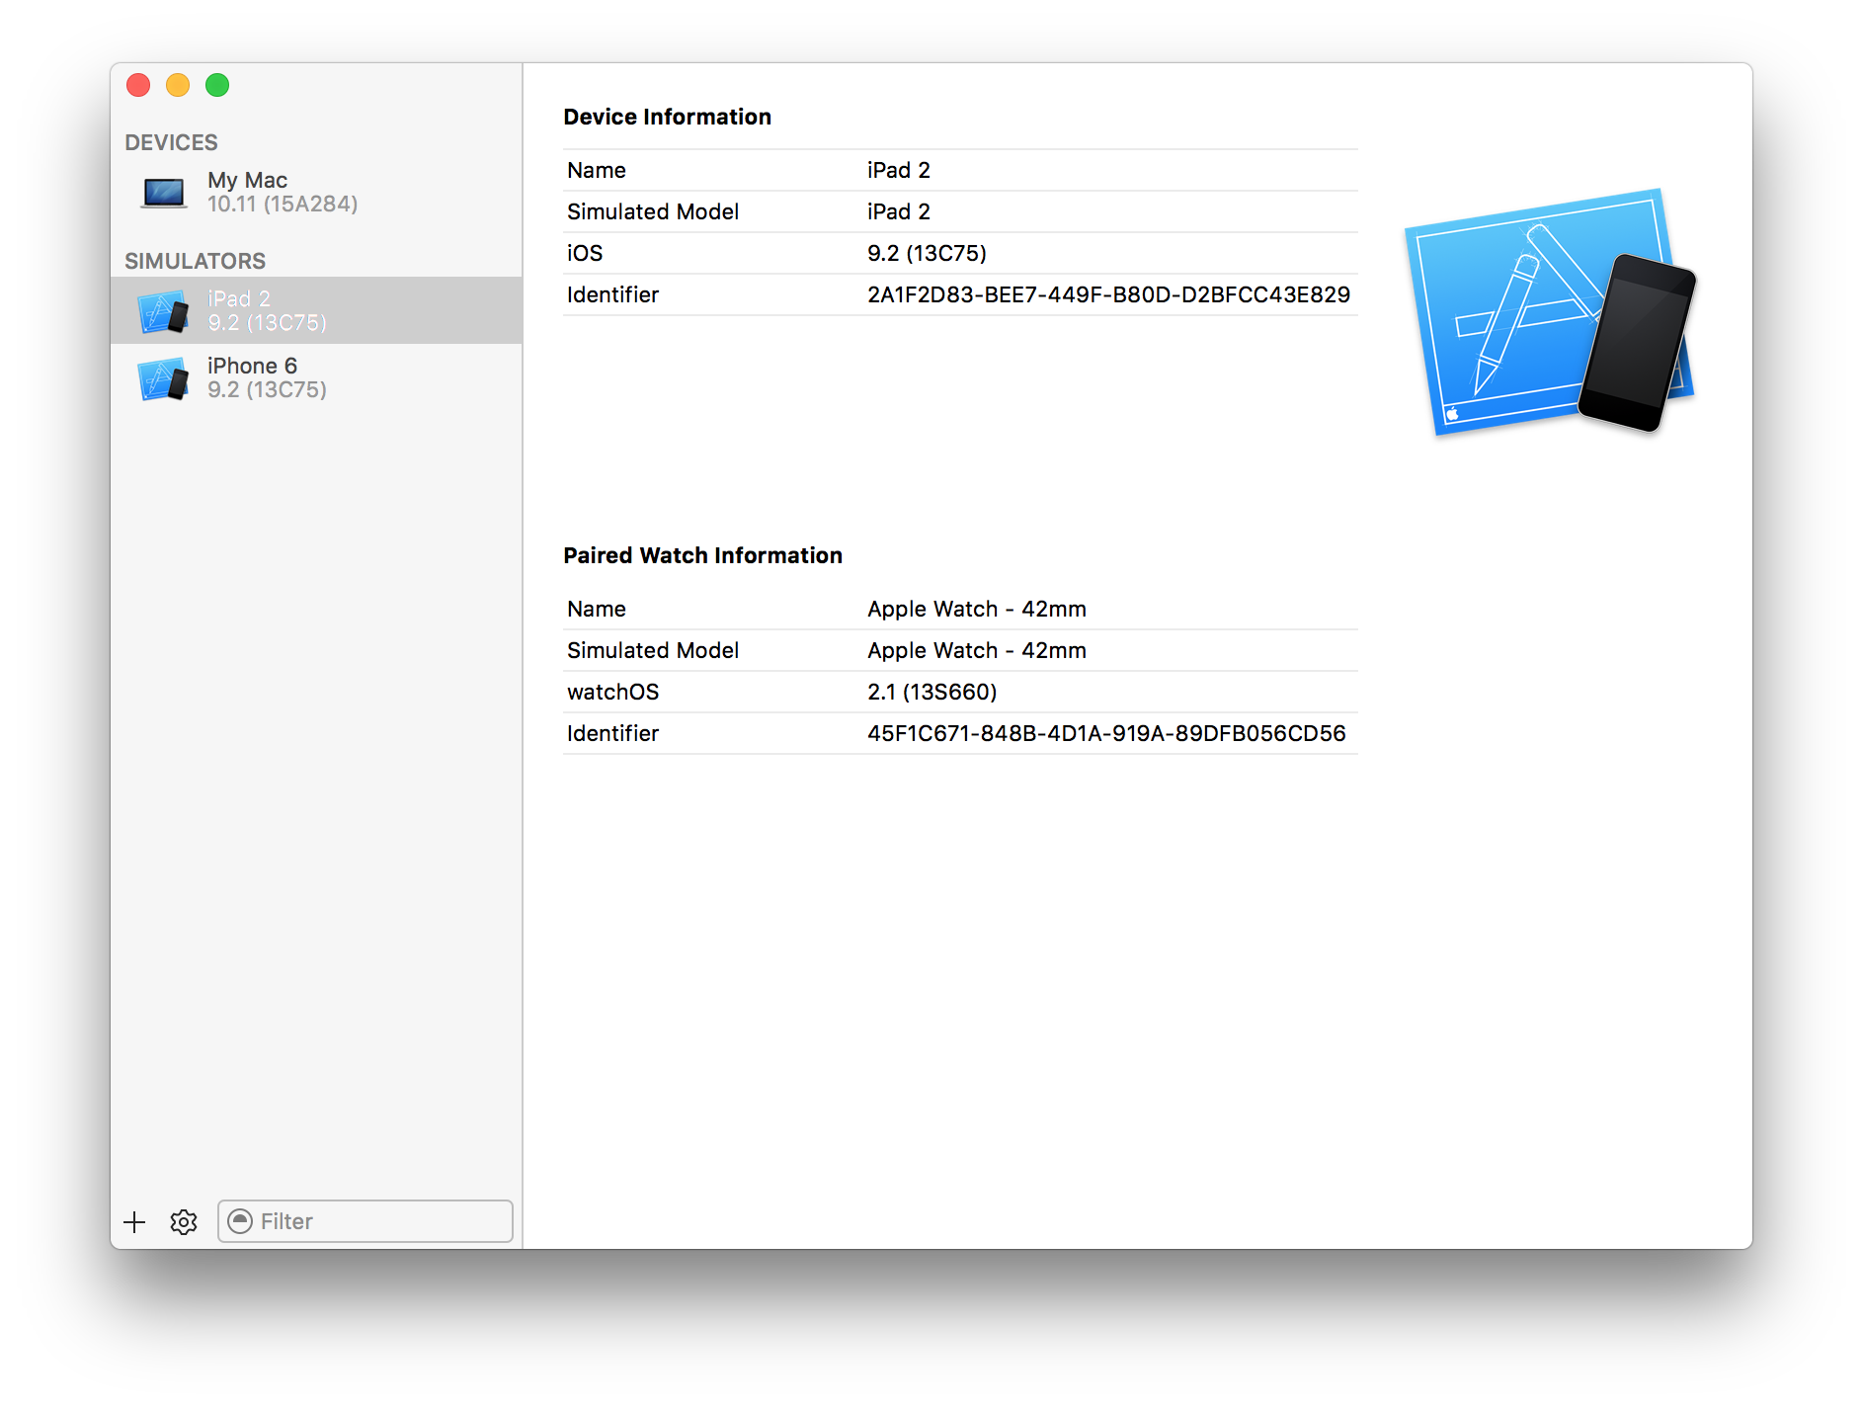Zoom the window using the green button
Viewport: 1863px width, 1407px height.
point(217,86)
